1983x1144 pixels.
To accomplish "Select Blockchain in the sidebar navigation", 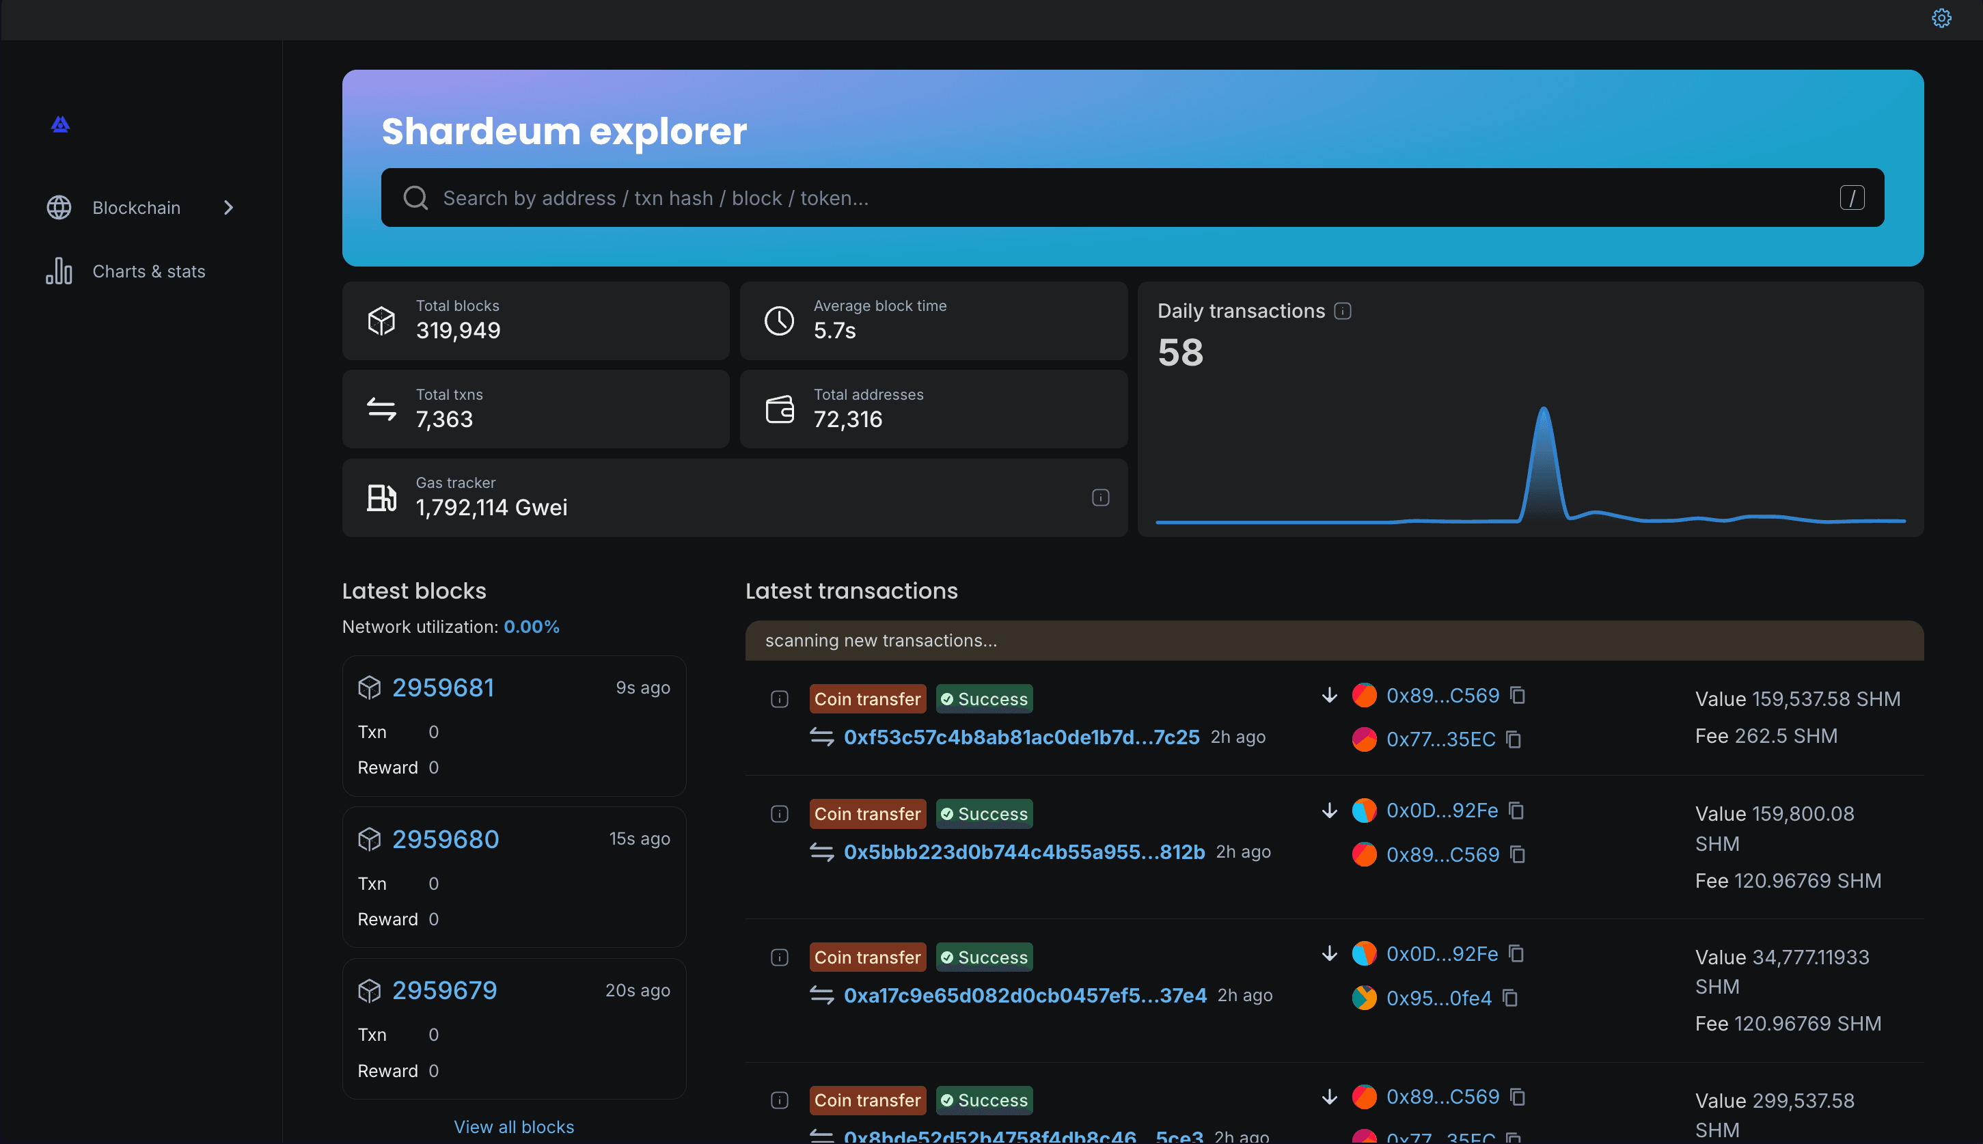I will coord(136,208).
